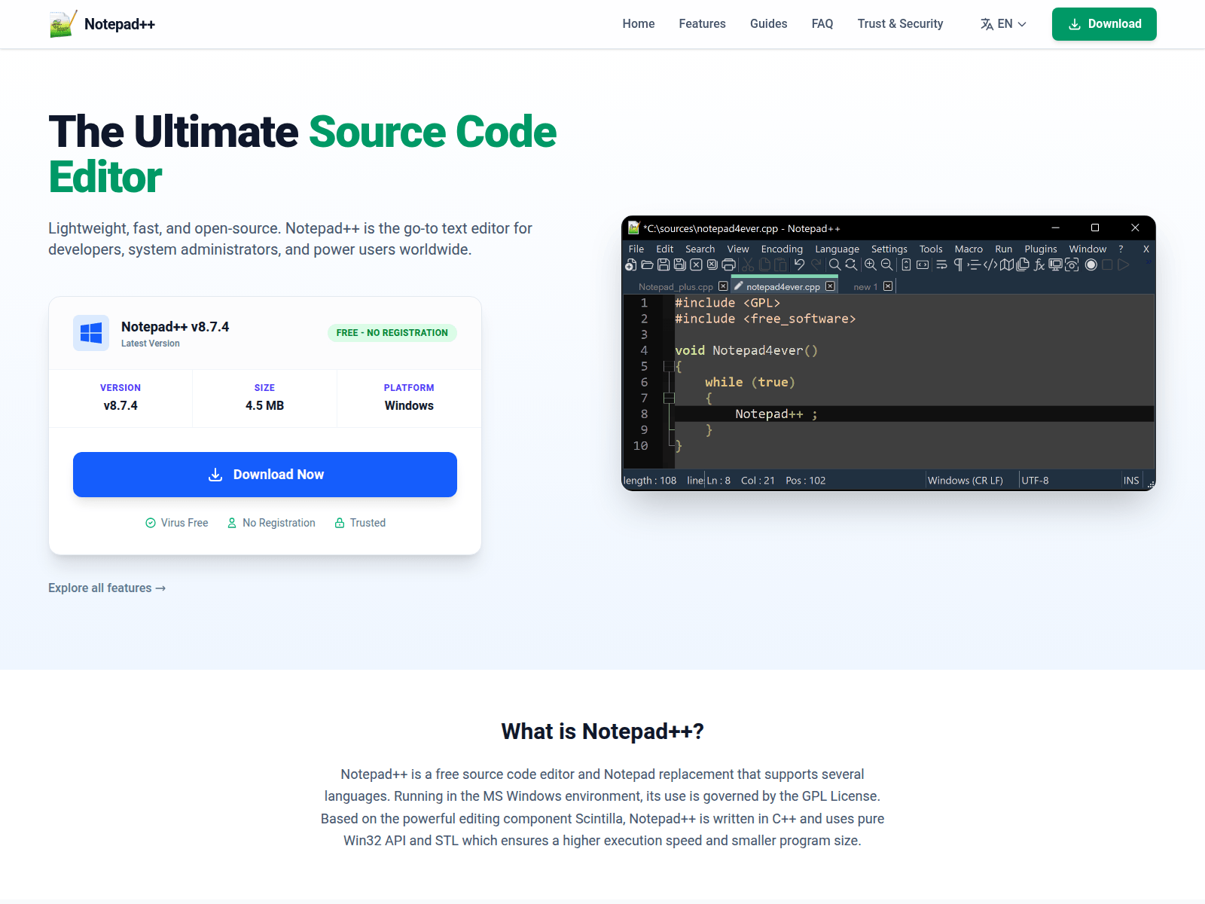Click the size value 4.5 MB
1205x904 pixels.
tap(265, 405)
